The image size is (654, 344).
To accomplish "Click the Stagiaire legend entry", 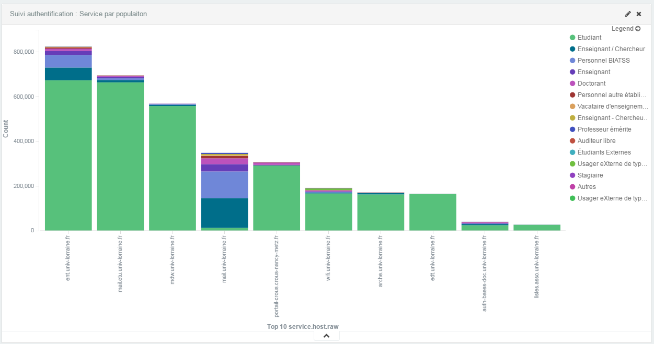I will click(x=590, y=175).
